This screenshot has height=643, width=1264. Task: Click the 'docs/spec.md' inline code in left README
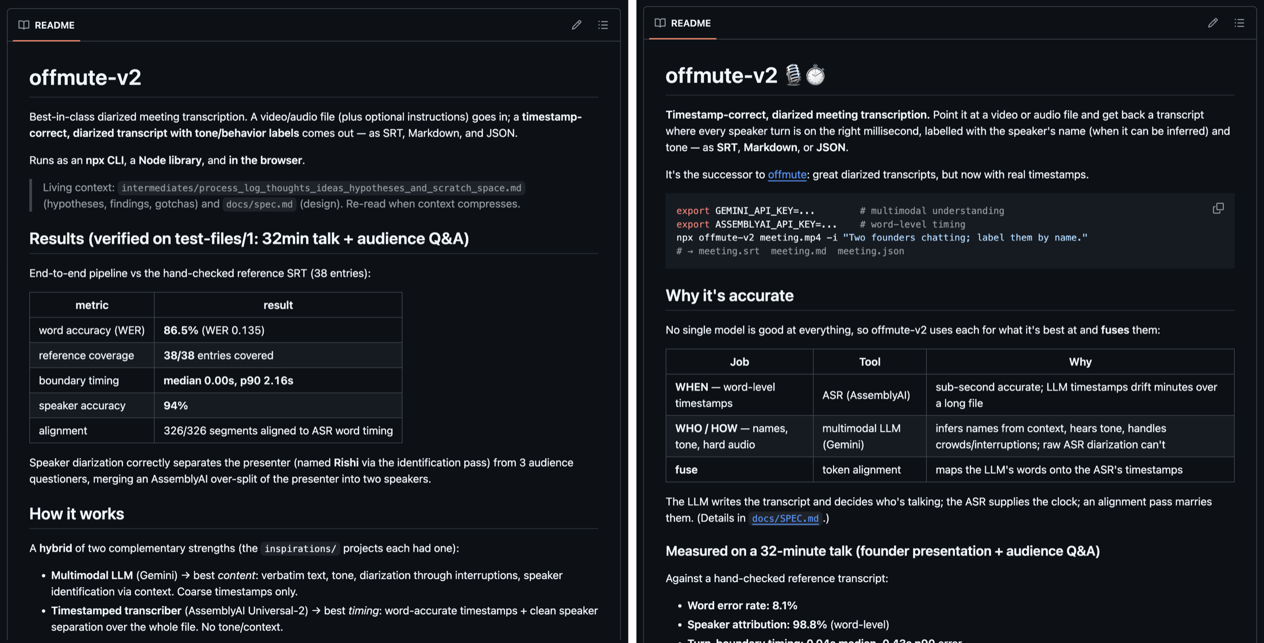(x=259, y=204)
